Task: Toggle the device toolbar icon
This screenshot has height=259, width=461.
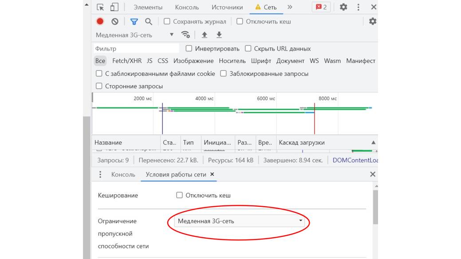Action: (x=114, y=7)
